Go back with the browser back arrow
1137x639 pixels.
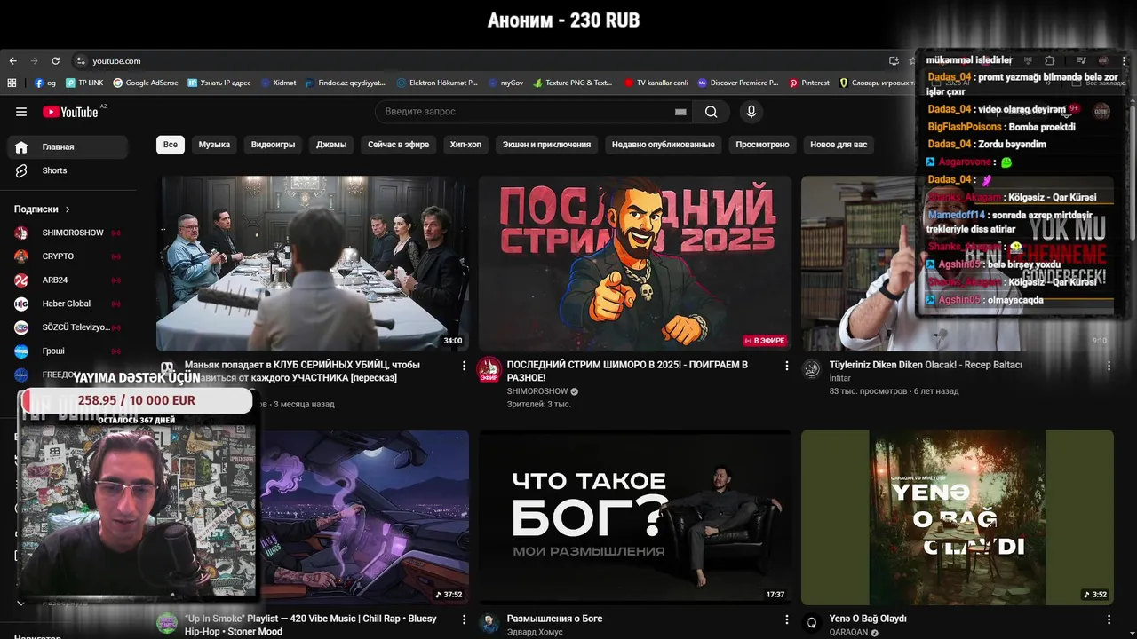tap(12, 61)
